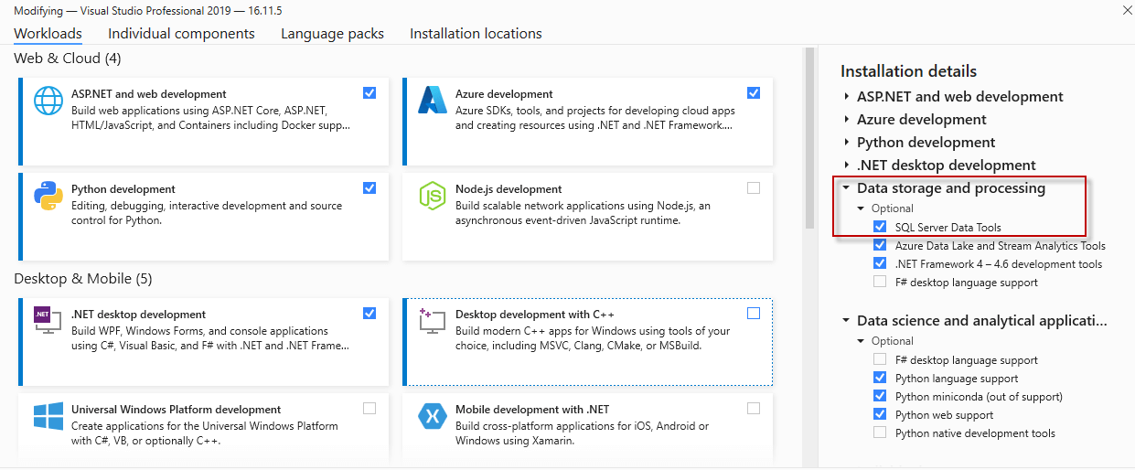This screenshot has width=1135, height=470.
Task: Click the Azure development logo icon
Action: point(432,101)
